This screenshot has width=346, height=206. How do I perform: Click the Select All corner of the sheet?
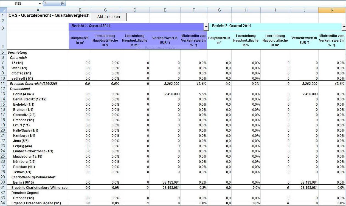(x=3, y=10)
